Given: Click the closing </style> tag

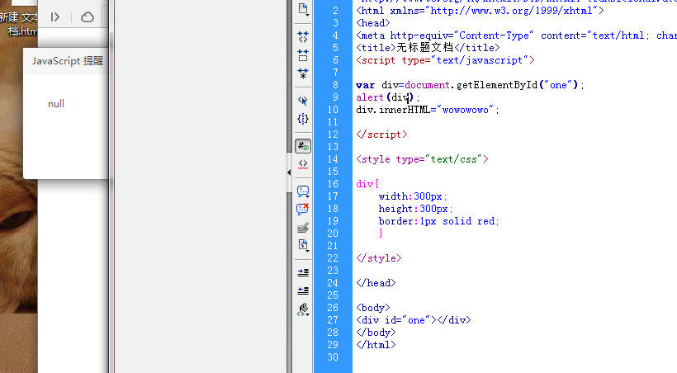Looking at the screenshot, I should click(x=379, y=258).
